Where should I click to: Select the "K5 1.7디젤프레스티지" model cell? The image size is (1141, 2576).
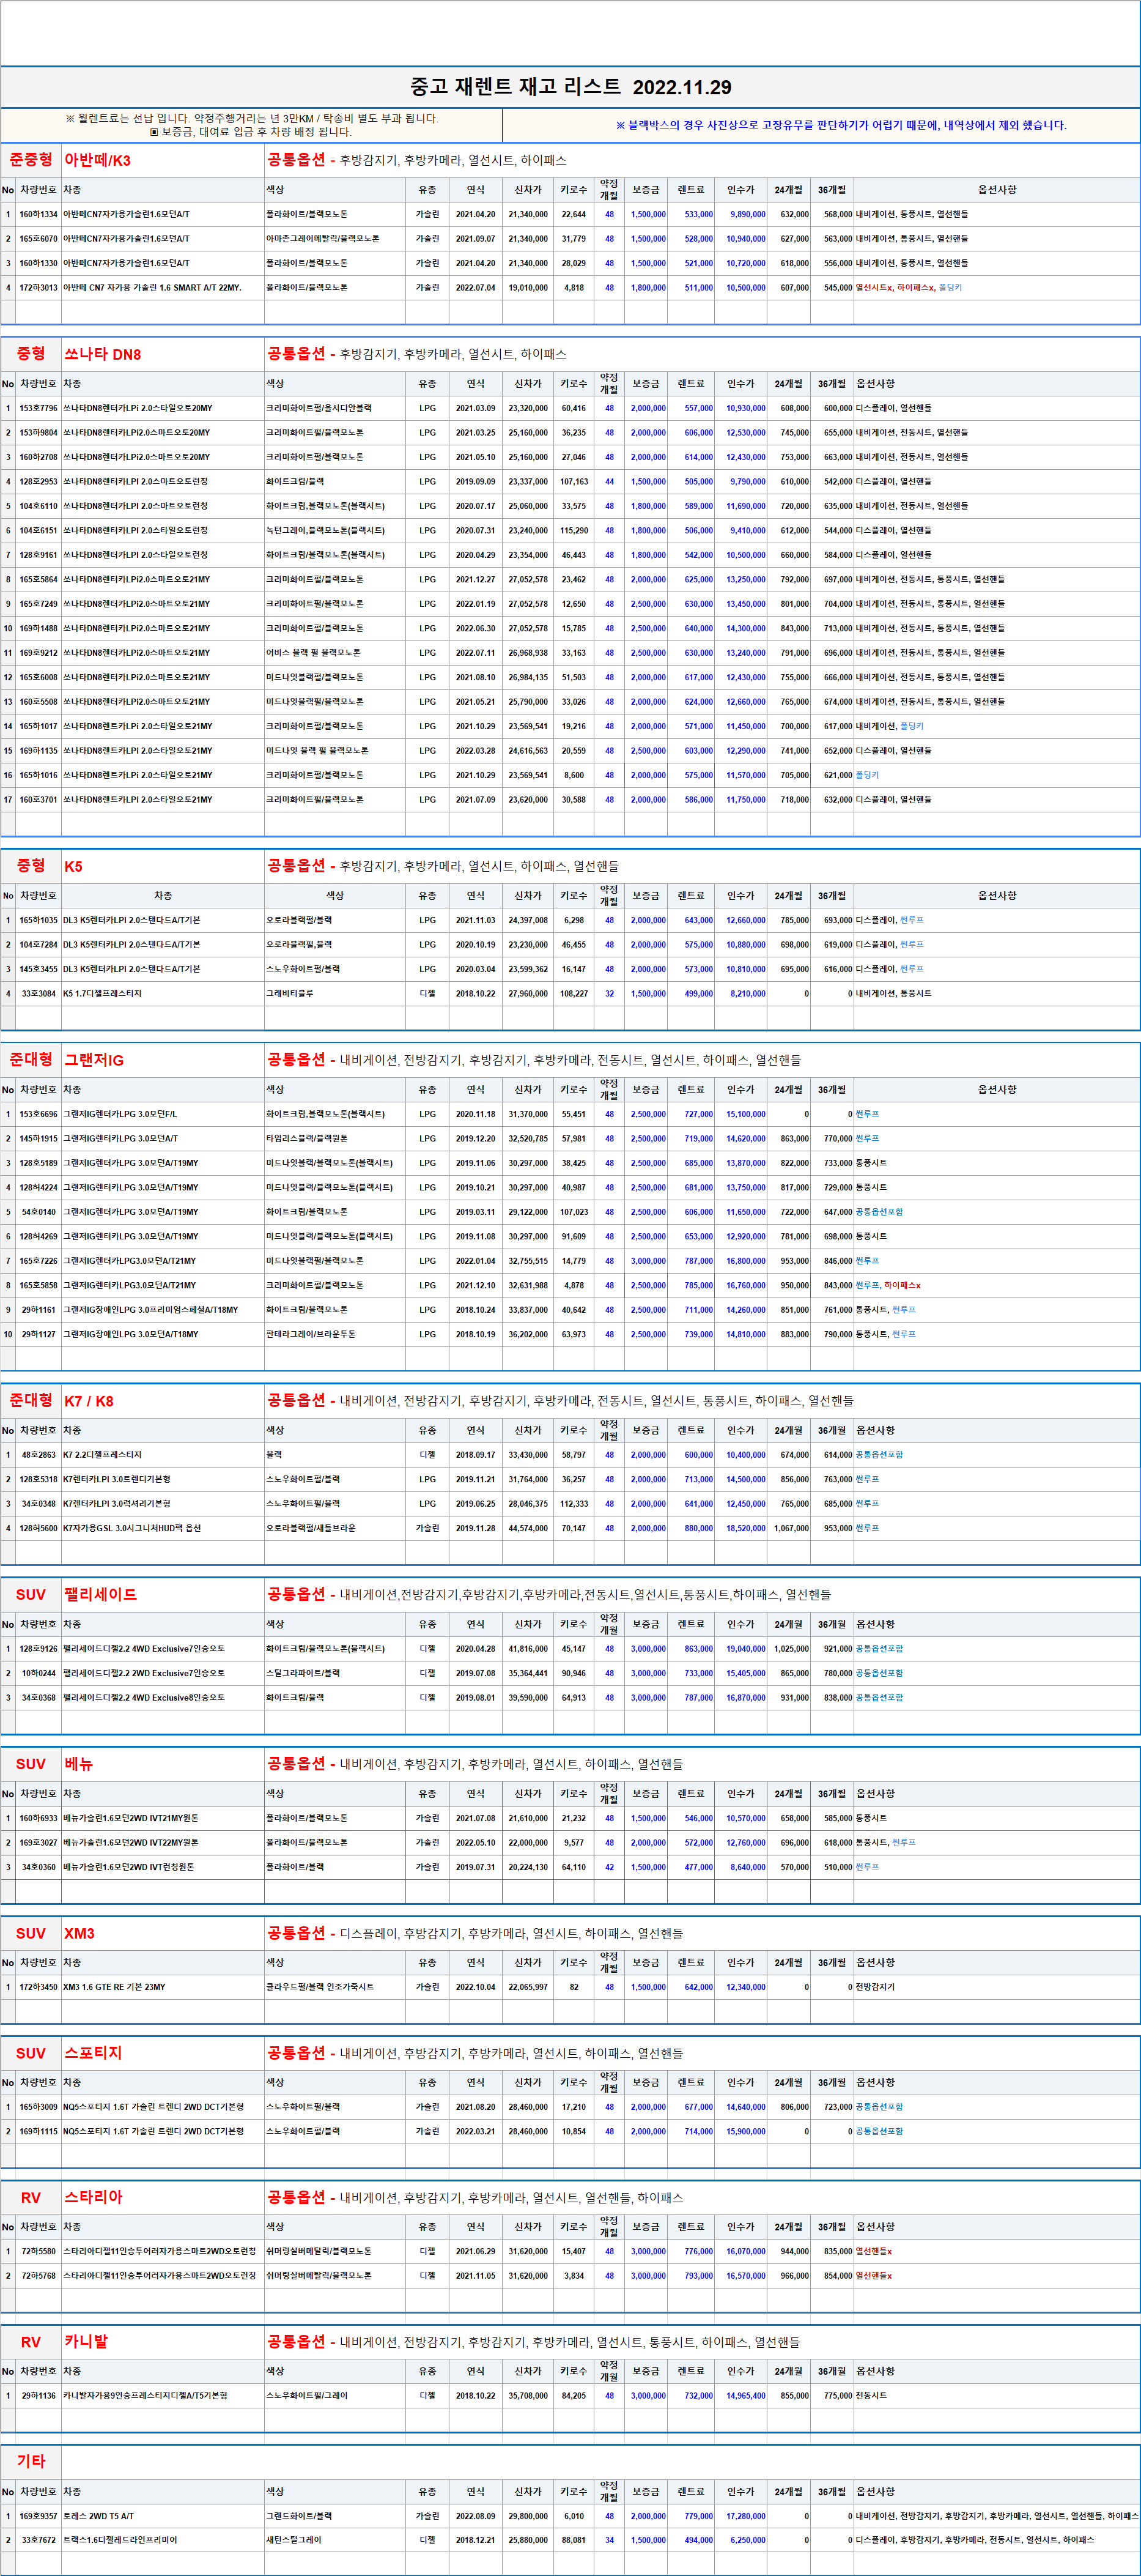click(x=102, y=993)
